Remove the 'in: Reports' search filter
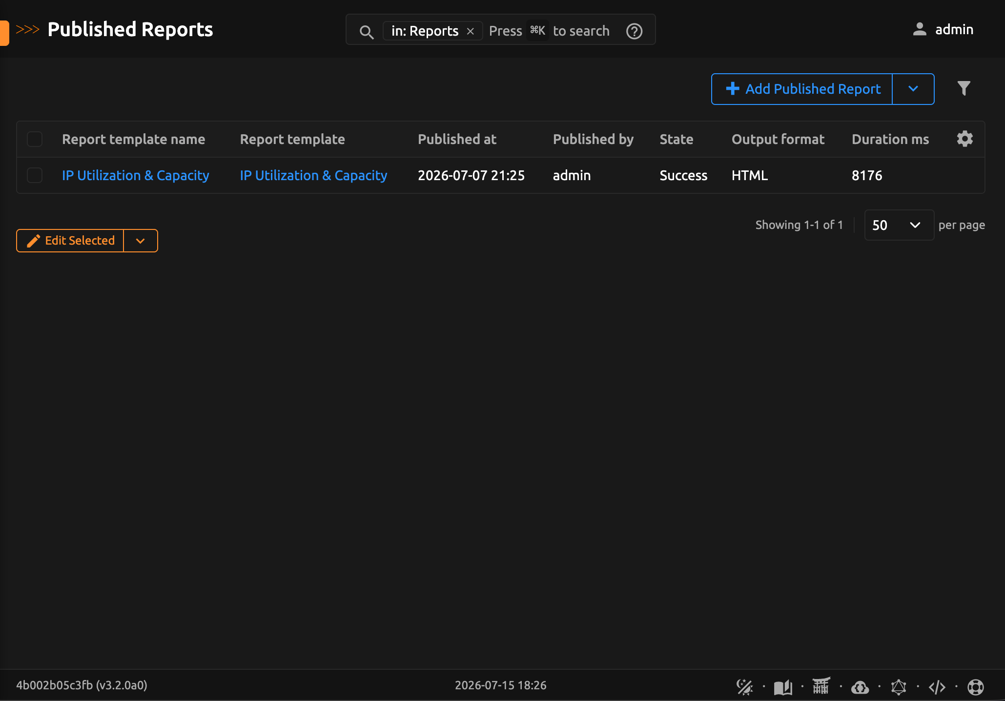 click(x=471, y=31)
